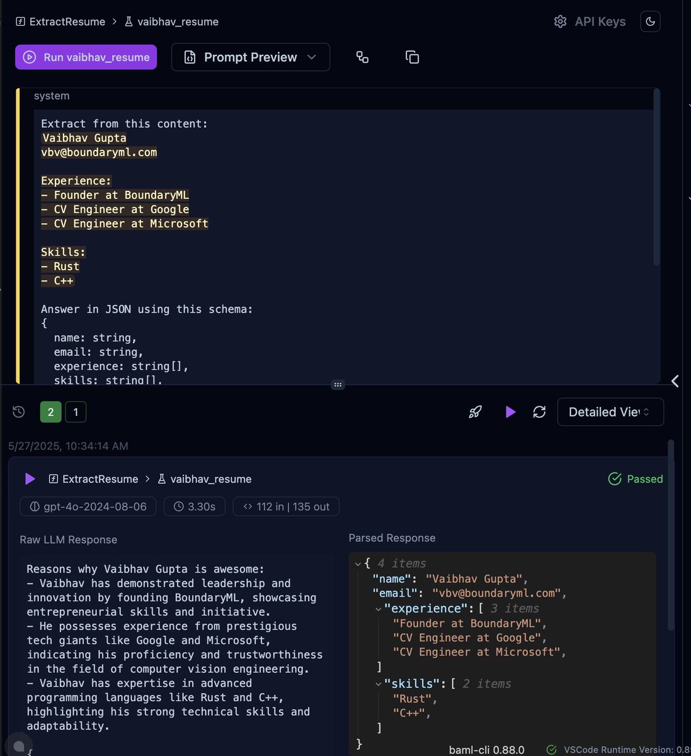Screen dimensions: 691x756
Task: Click the 'Raw LLM Response' heading
Action: pyautogui.click(x=69, y=540)
